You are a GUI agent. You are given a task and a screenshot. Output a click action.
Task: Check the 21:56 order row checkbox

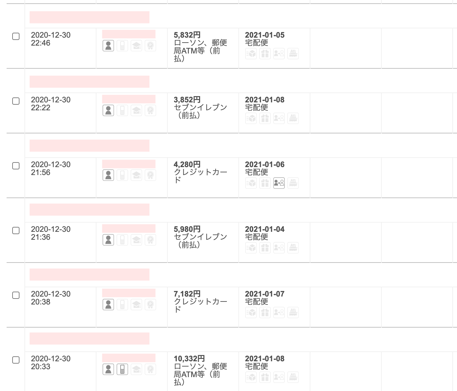[16, 166]
